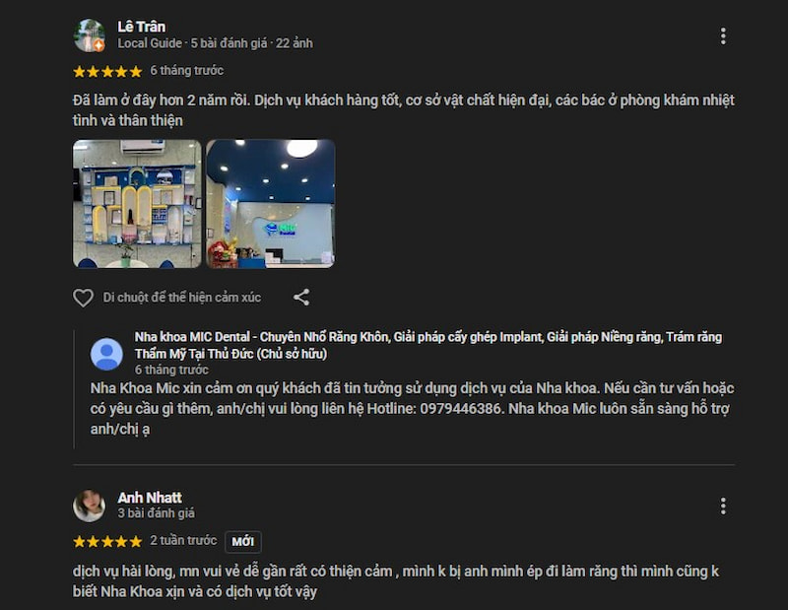Click '3 bài đánh giá' under Anh Nhatt

point(156,513)
